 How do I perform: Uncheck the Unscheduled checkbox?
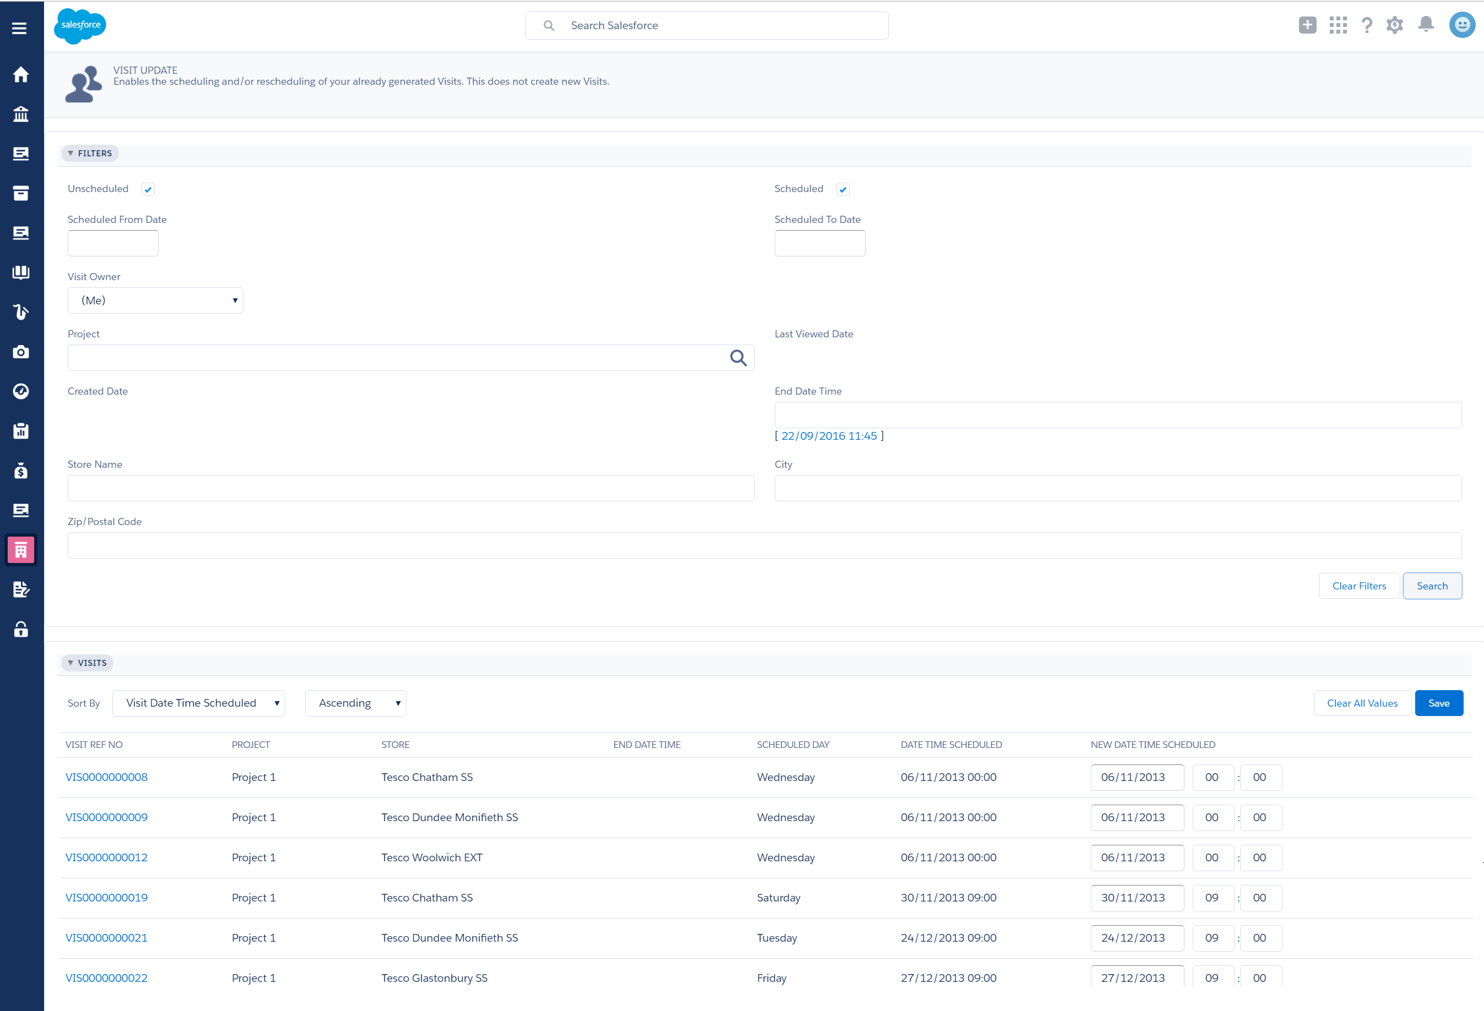pyautogui.click(x=148, y=189)
